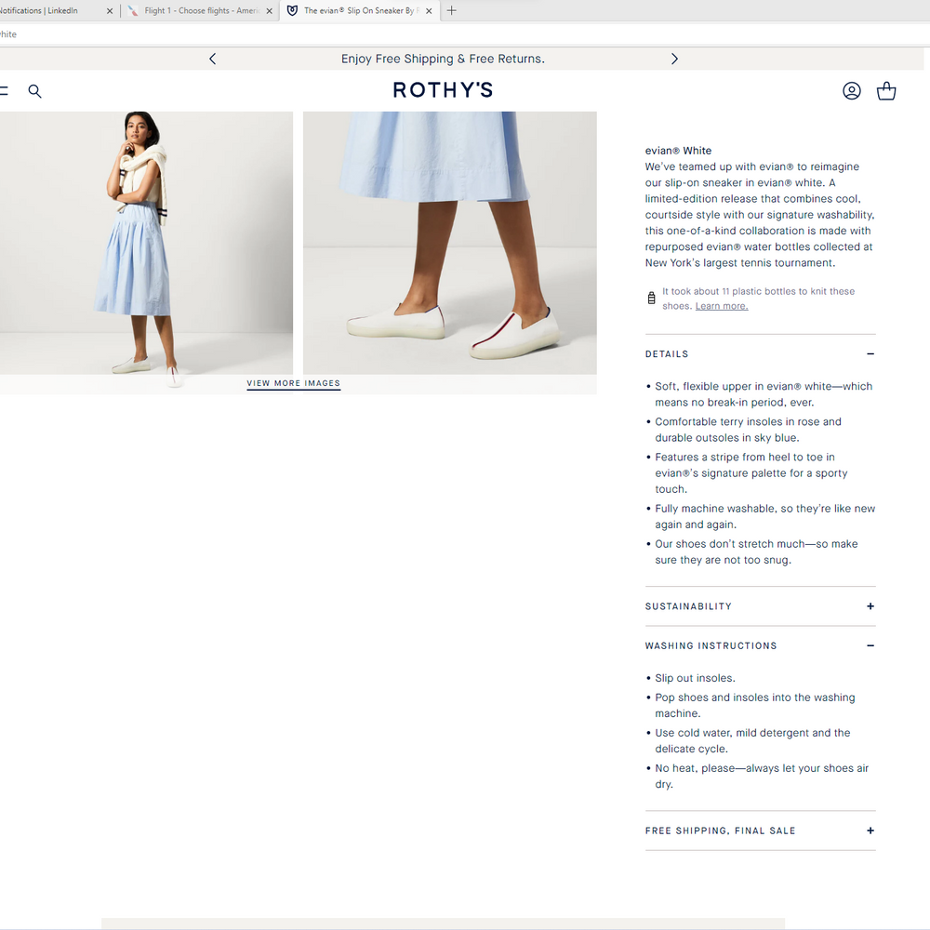Close the LinkedIn Notifications tab
930x930 pixels.
coord(110,10)
